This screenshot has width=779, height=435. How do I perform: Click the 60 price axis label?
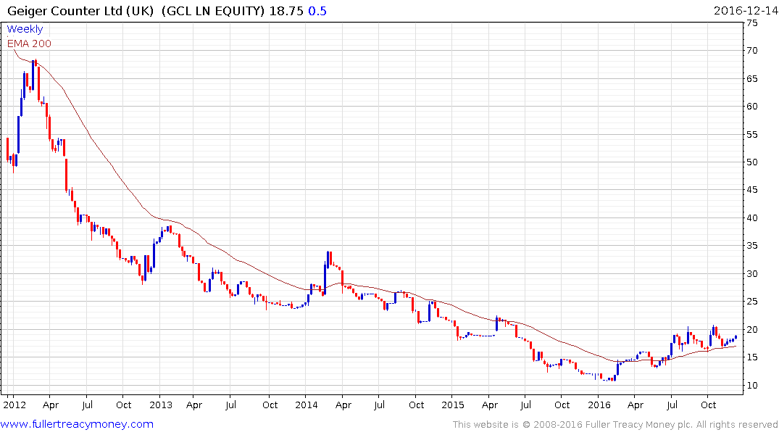tap(752, 107)
